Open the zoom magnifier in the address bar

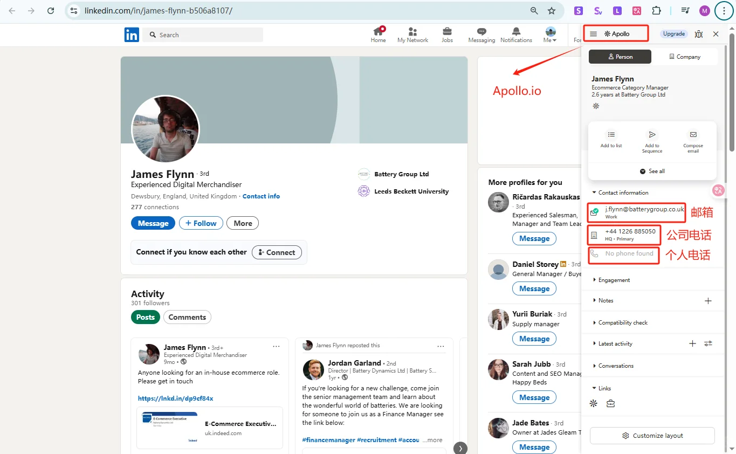point(534,11)
